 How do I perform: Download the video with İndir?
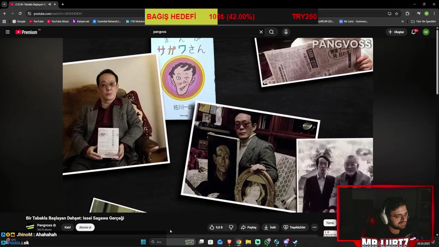270,227
